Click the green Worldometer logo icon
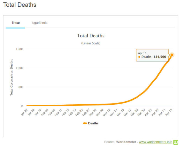The height and width of the screenshot is (145, 179). pyautogui.click(x=176, y=142)
